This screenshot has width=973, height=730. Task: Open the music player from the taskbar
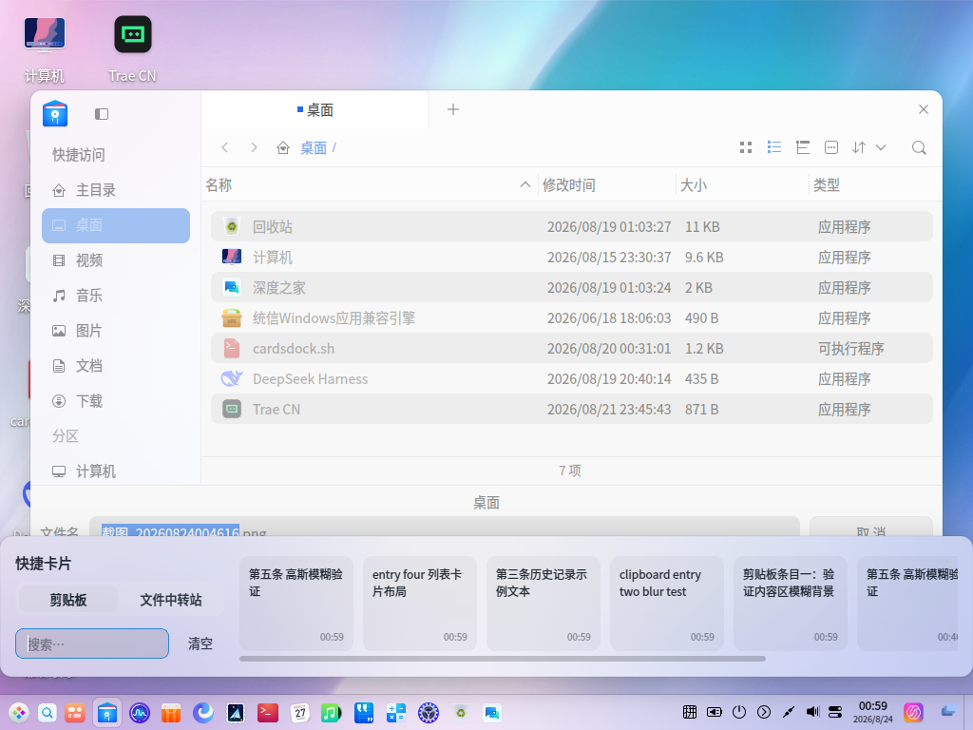click(331, 713)
